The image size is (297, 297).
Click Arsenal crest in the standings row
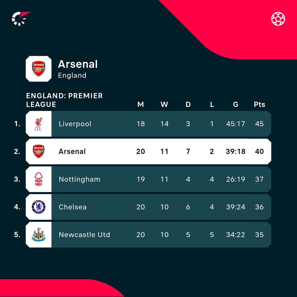[39, 151]
